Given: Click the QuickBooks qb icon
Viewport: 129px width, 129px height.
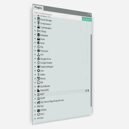Looking at the screenshot, I should coord(38,87).
